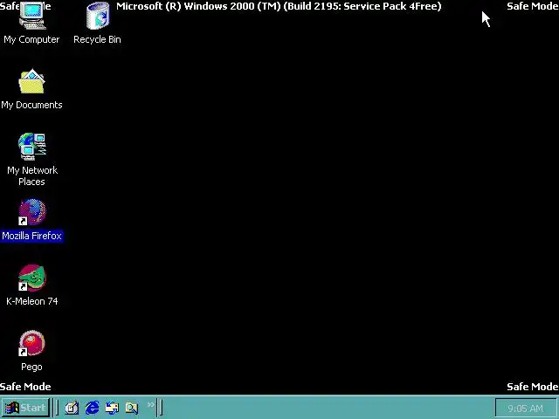Expand the quick launch overflow chevron
The height and width of the screenshot is (419, 559).
(x=151, y=404)
